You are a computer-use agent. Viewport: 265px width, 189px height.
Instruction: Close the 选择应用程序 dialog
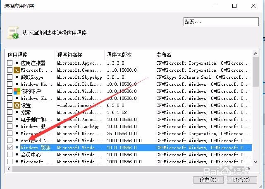tap(253, 6)
